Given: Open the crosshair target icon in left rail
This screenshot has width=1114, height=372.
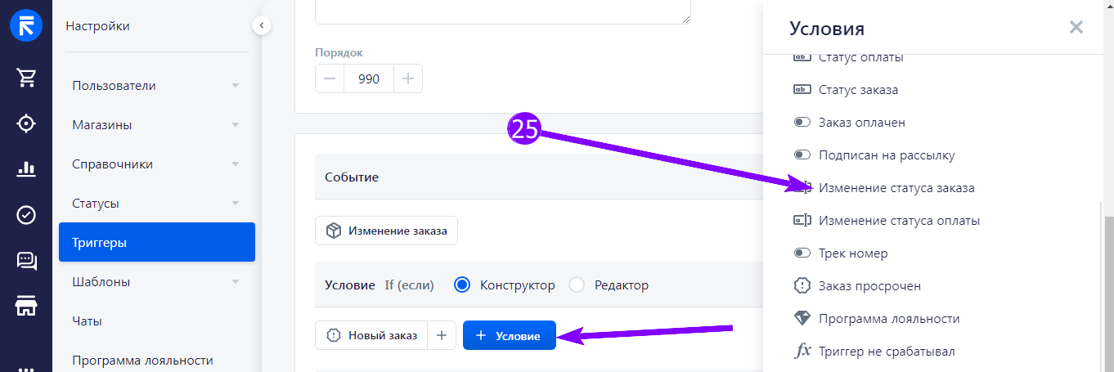Looking at the screenshot, I should point(26,123).
